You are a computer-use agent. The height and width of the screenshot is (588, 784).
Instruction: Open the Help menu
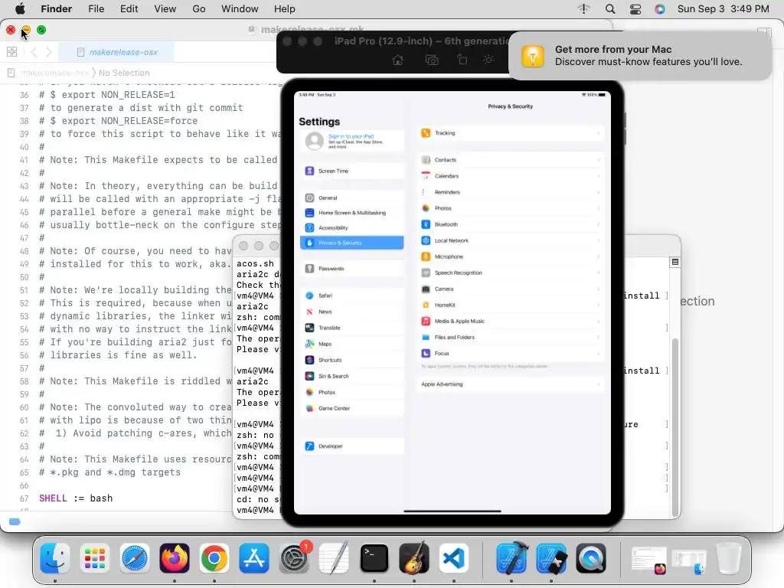click(285, 9)
